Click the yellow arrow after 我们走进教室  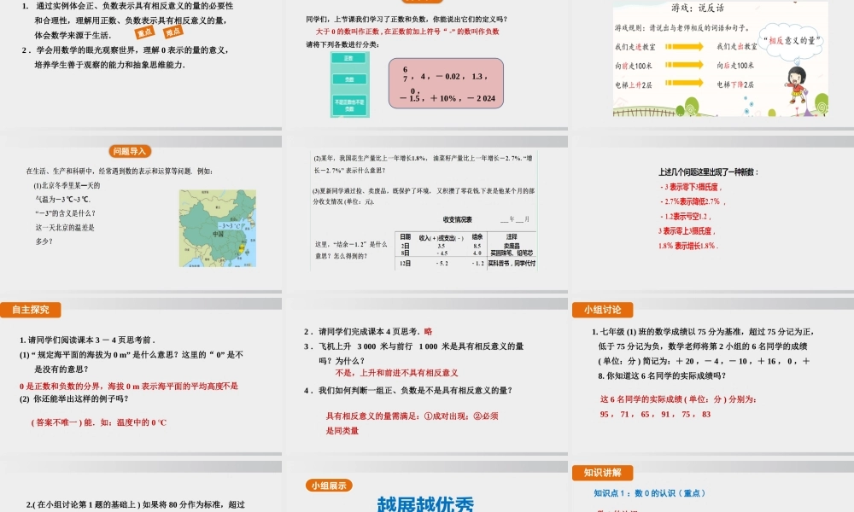[x=684, y=47]
